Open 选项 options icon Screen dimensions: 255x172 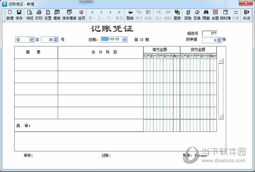pos(81,14)
